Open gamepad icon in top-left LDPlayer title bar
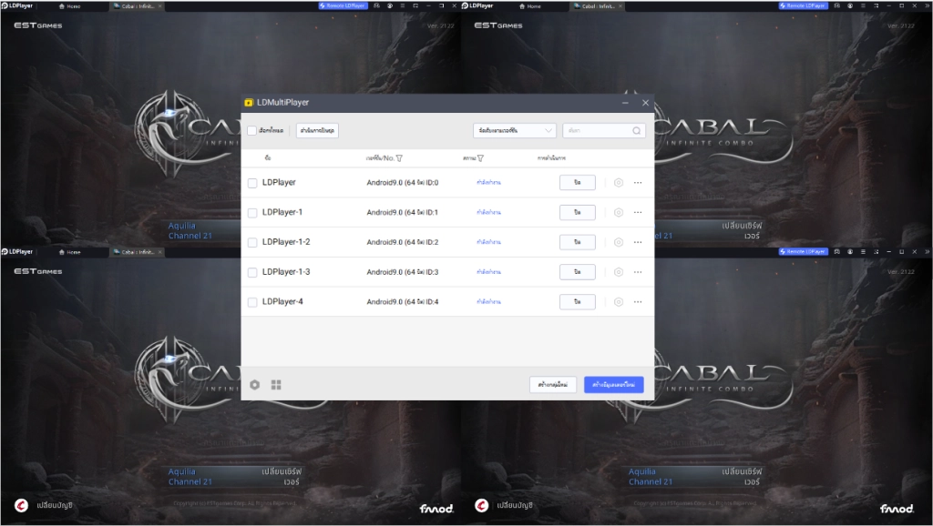 click(376, 5)
